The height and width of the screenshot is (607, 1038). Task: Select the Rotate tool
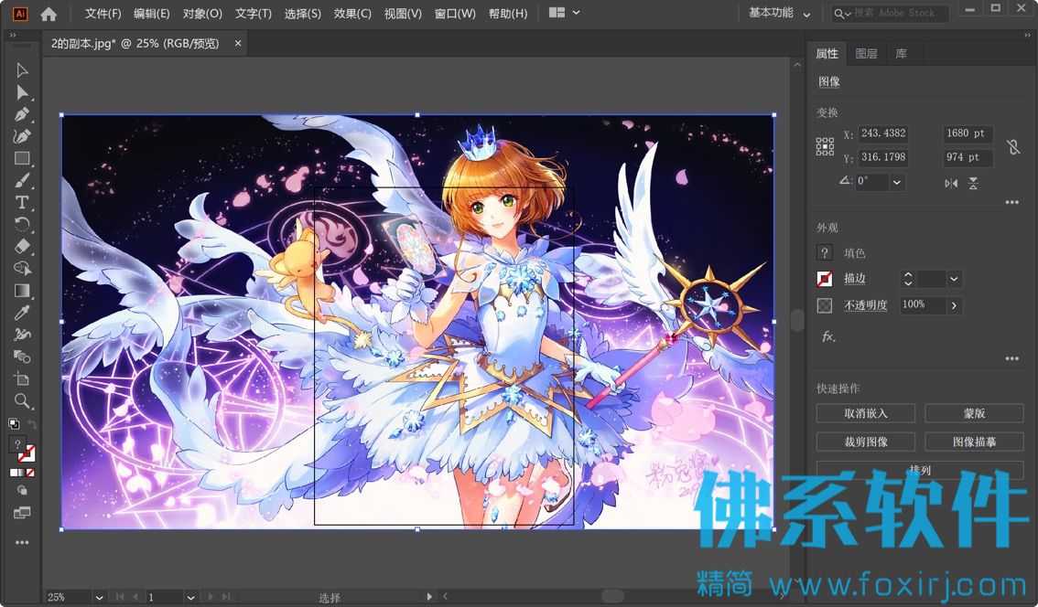[22, 224]
